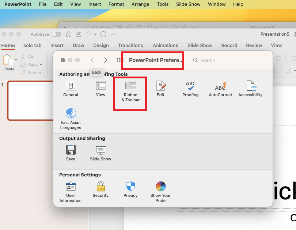
Task: Switch to the Review ribbon tab
Action: pyautogui.click(x=254, y=46)
